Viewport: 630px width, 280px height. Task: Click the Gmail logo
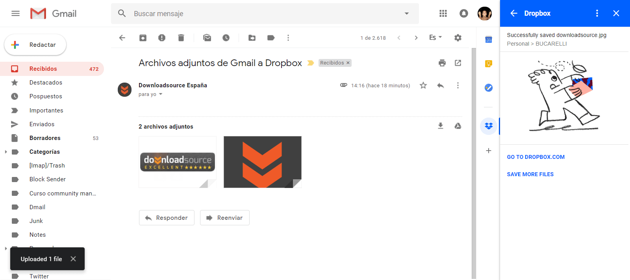click(x=53, y=13)
